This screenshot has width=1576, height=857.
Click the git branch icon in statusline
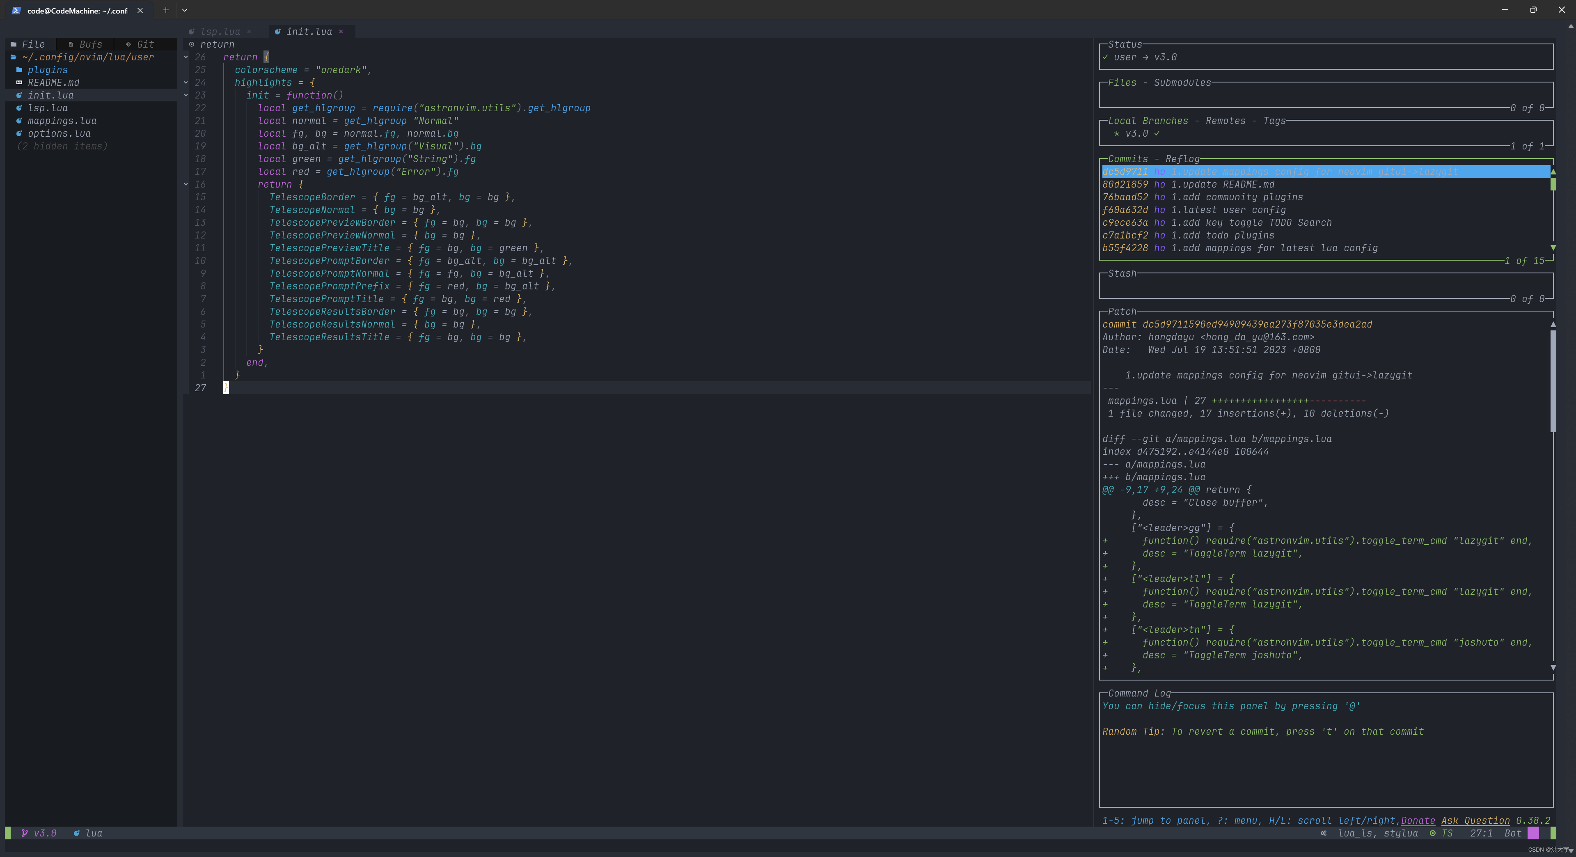(x=25, y=833)
